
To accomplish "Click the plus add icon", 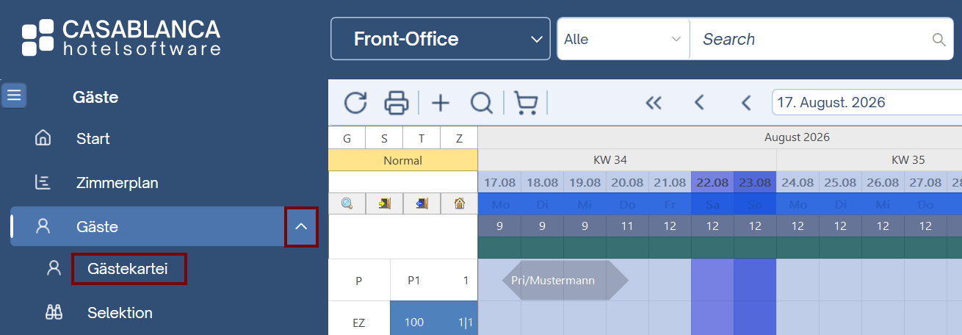I will pos(440,103).
